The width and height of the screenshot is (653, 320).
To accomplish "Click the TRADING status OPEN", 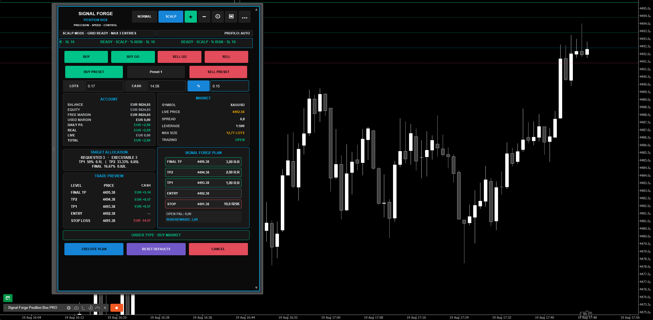I will tap(240, 140).
